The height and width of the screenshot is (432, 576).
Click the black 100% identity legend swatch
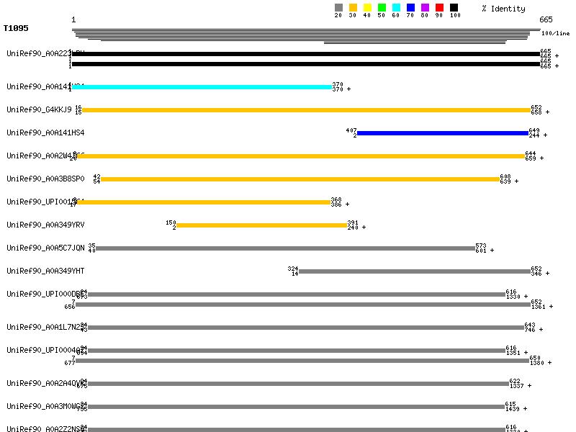click(454, 8)
